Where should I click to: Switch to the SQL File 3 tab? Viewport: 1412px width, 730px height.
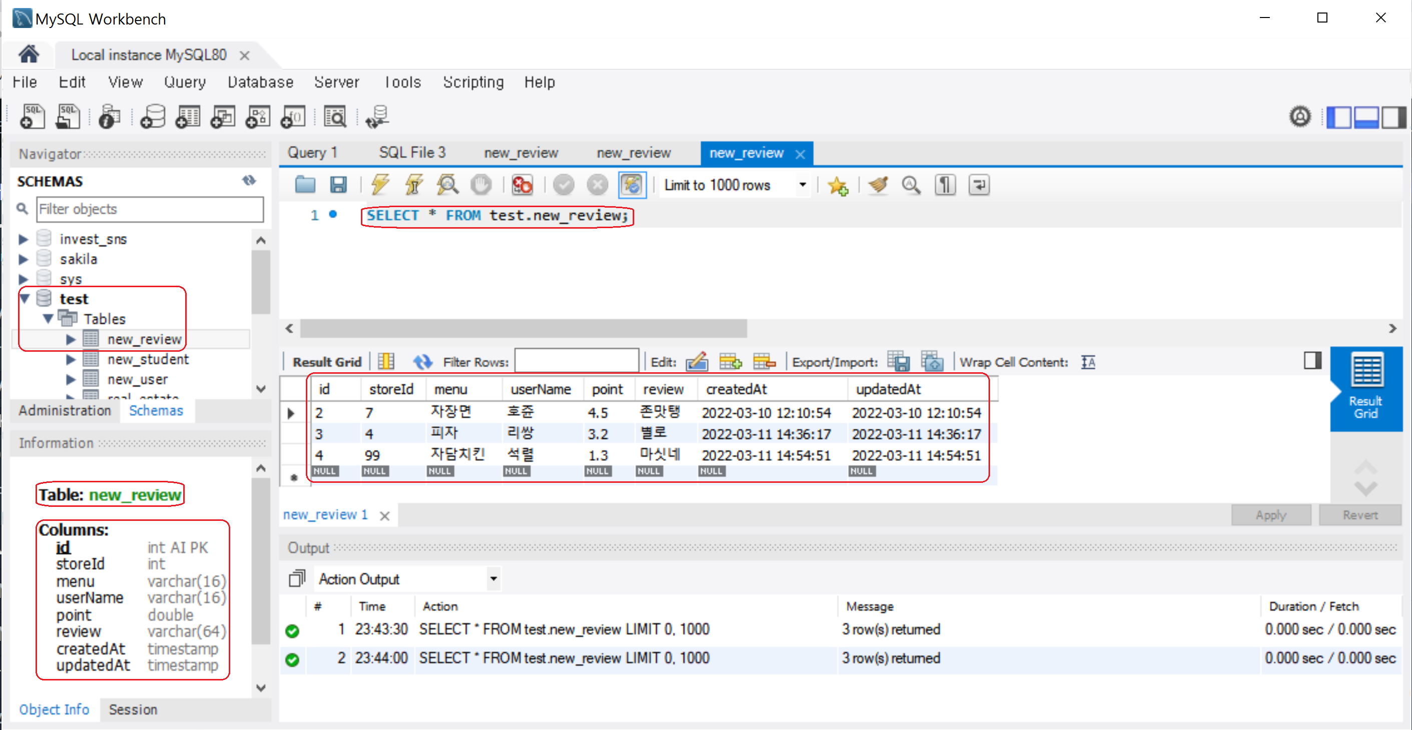tap(412, 153)
